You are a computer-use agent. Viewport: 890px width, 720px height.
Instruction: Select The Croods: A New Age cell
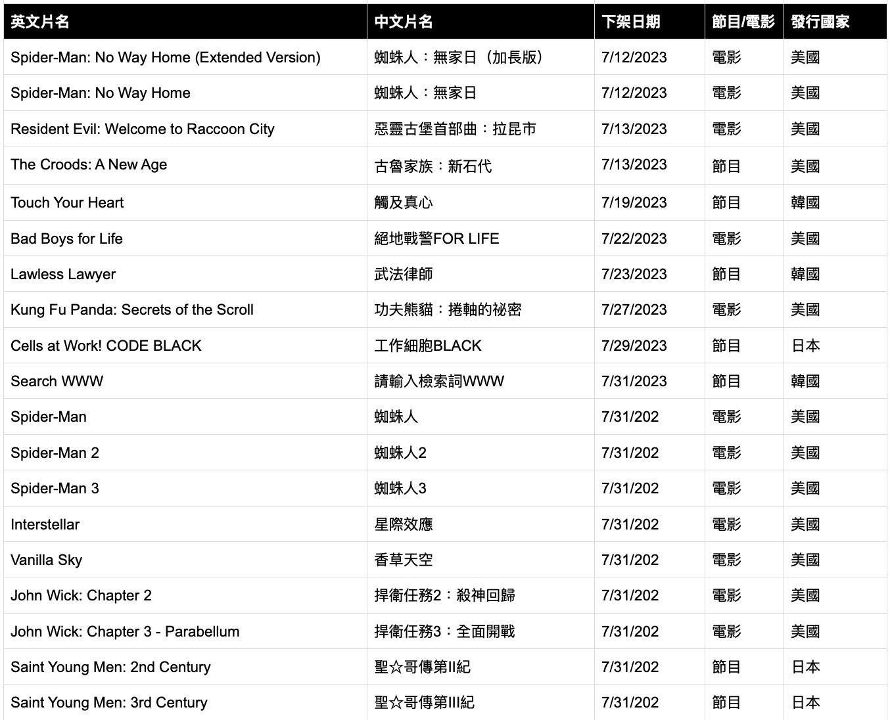point(185,165)
